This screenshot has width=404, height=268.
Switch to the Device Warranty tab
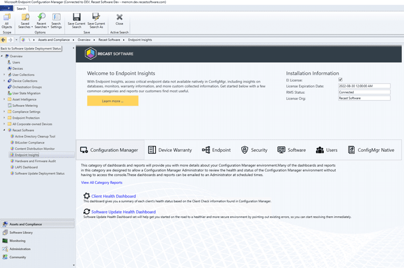169,150
